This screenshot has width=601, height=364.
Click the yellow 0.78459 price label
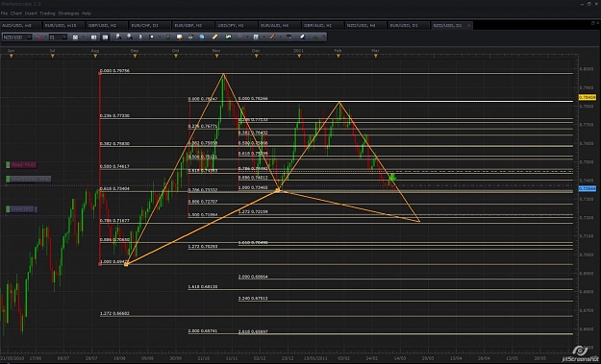[x=588, y=98]
